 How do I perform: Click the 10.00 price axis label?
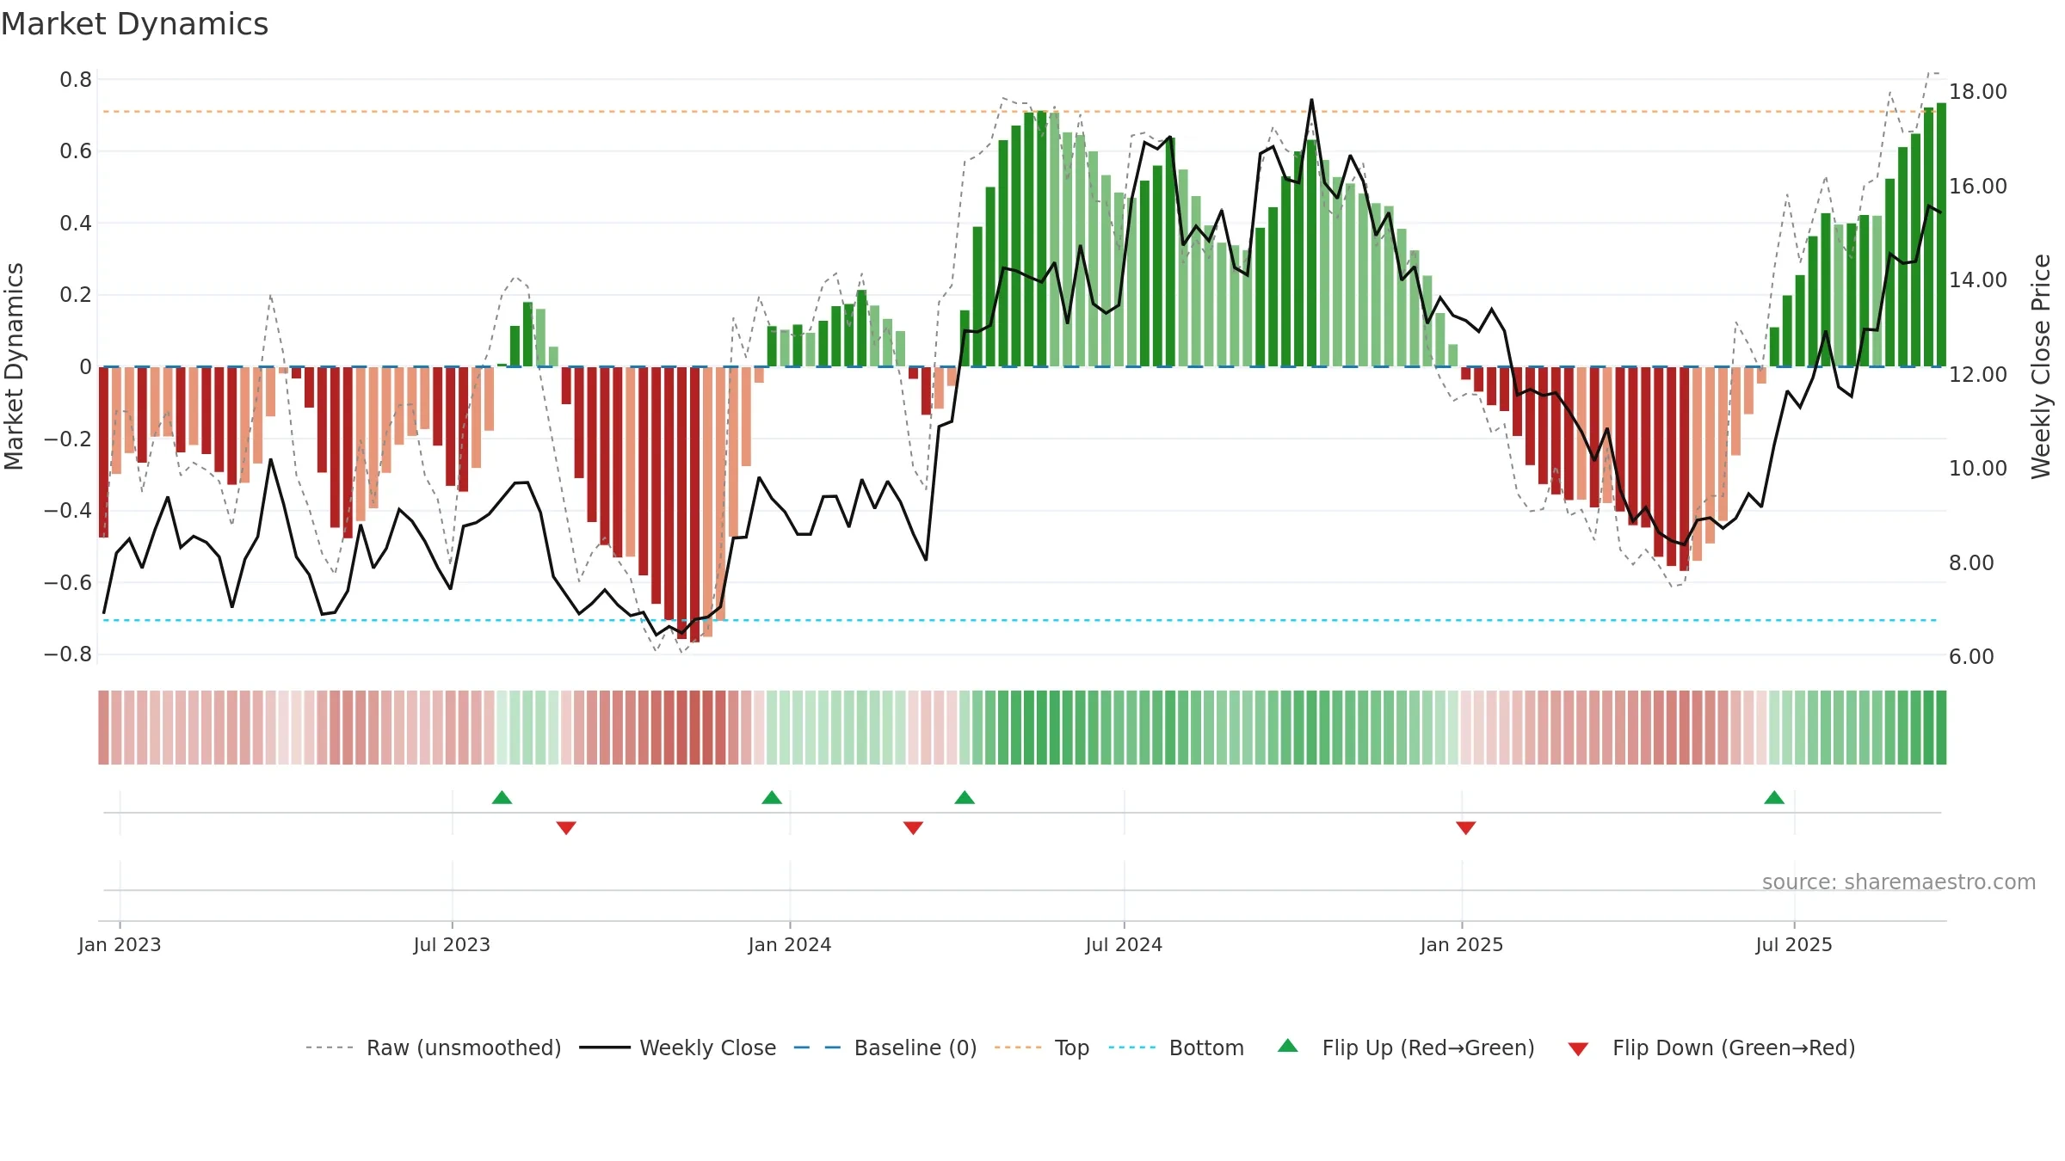click(1977, 469)
